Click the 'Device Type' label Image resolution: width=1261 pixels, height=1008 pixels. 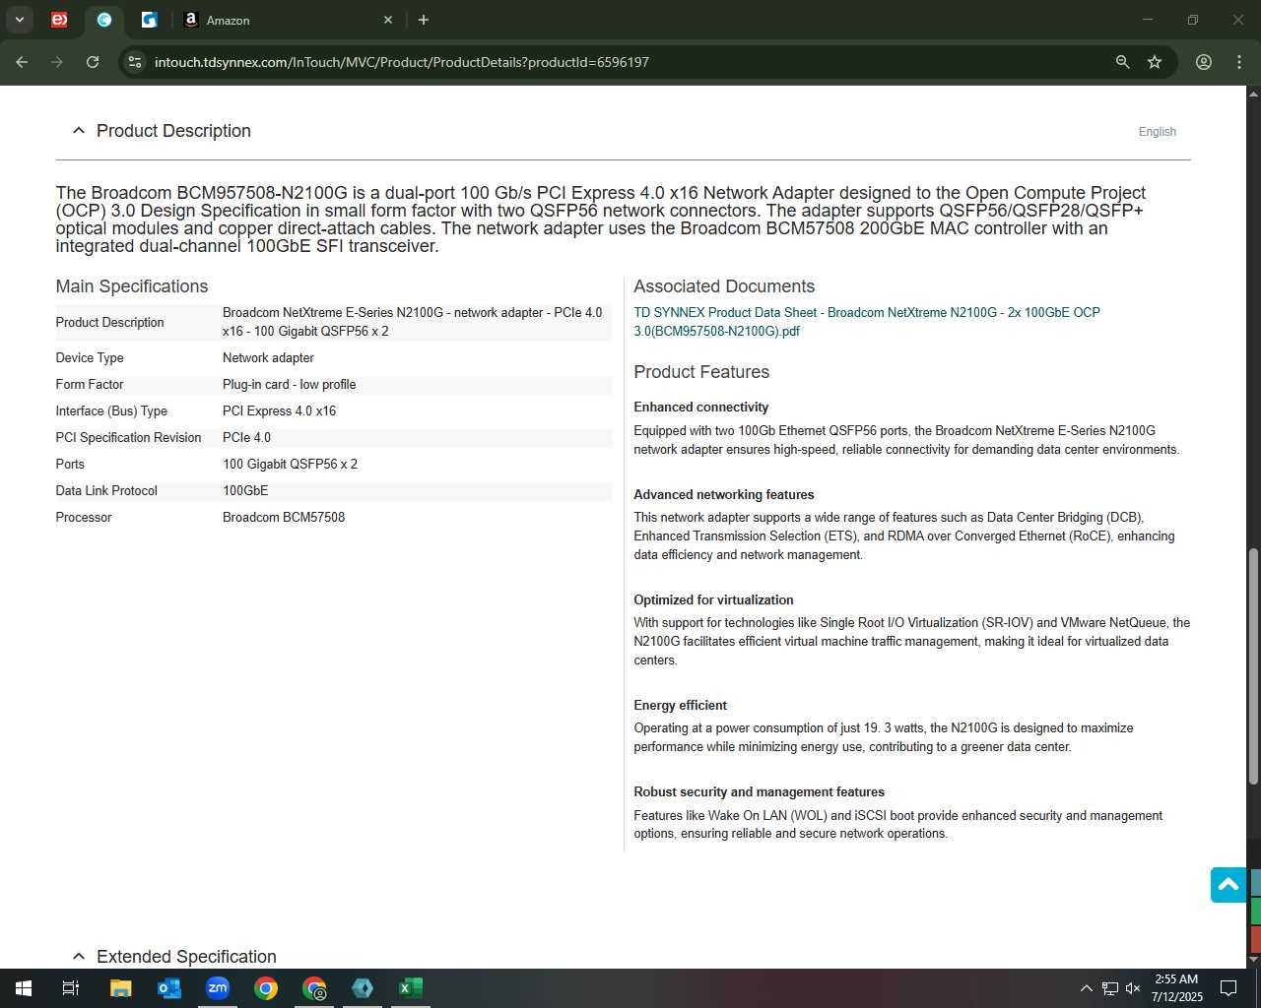point(90,357)
